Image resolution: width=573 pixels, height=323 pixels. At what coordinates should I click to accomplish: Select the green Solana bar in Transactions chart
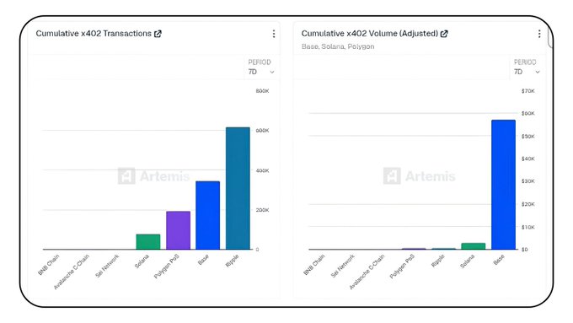pos(148,242)
